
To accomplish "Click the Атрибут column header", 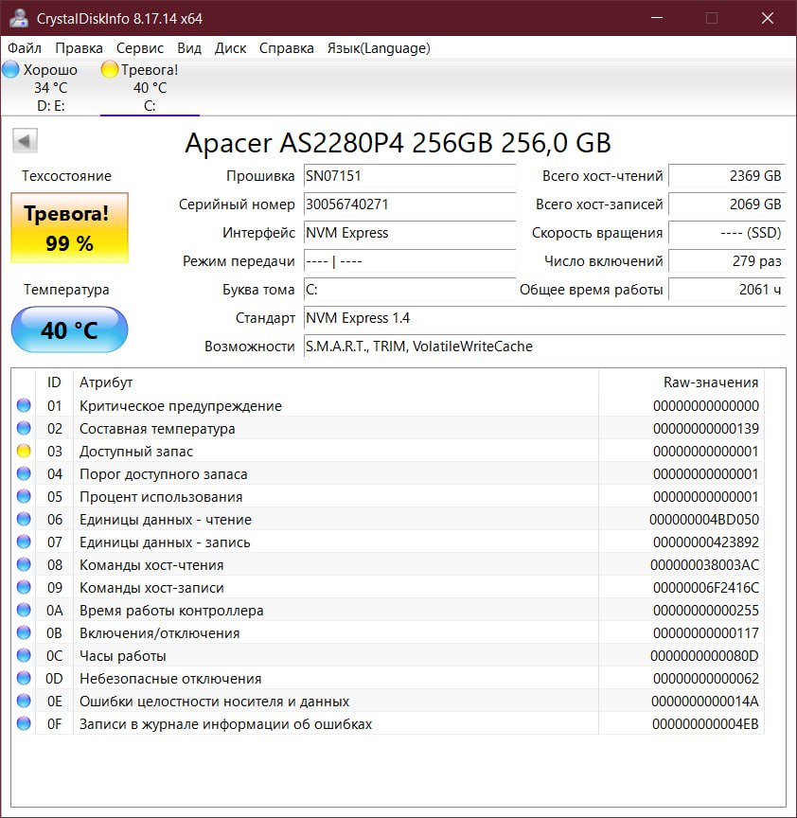I will (336, 382).
